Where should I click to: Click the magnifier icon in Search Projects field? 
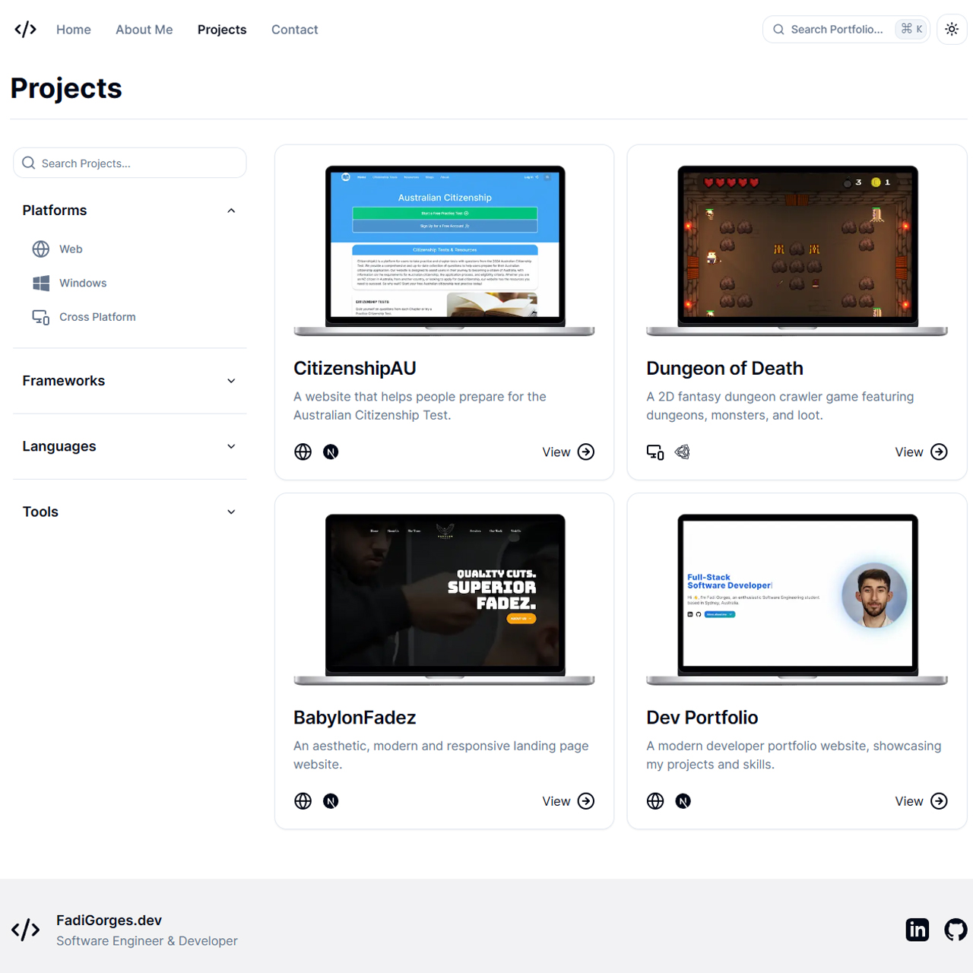pyautogui.click(x=29, y=163)
